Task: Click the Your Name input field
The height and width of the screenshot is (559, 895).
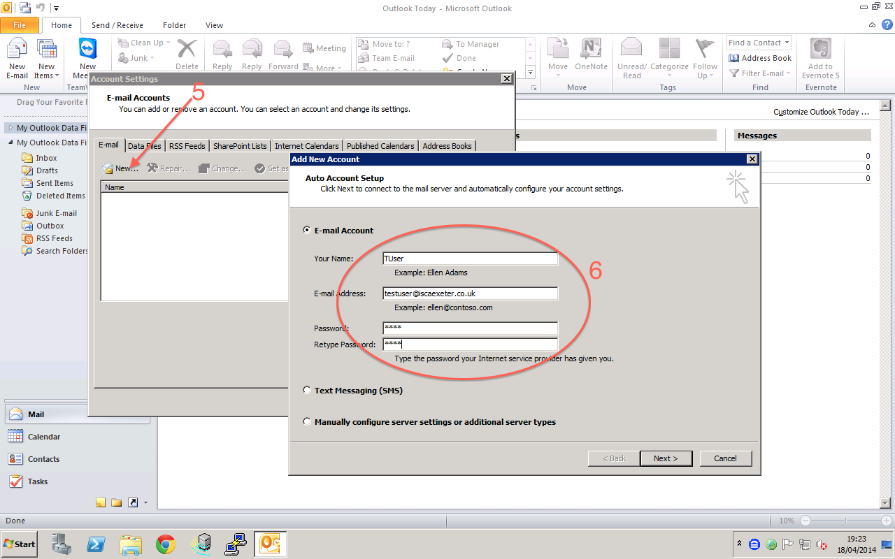Action: point(470,259)
